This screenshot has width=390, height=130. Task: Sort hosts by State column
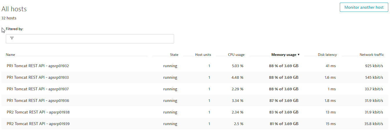pos(174,55)
